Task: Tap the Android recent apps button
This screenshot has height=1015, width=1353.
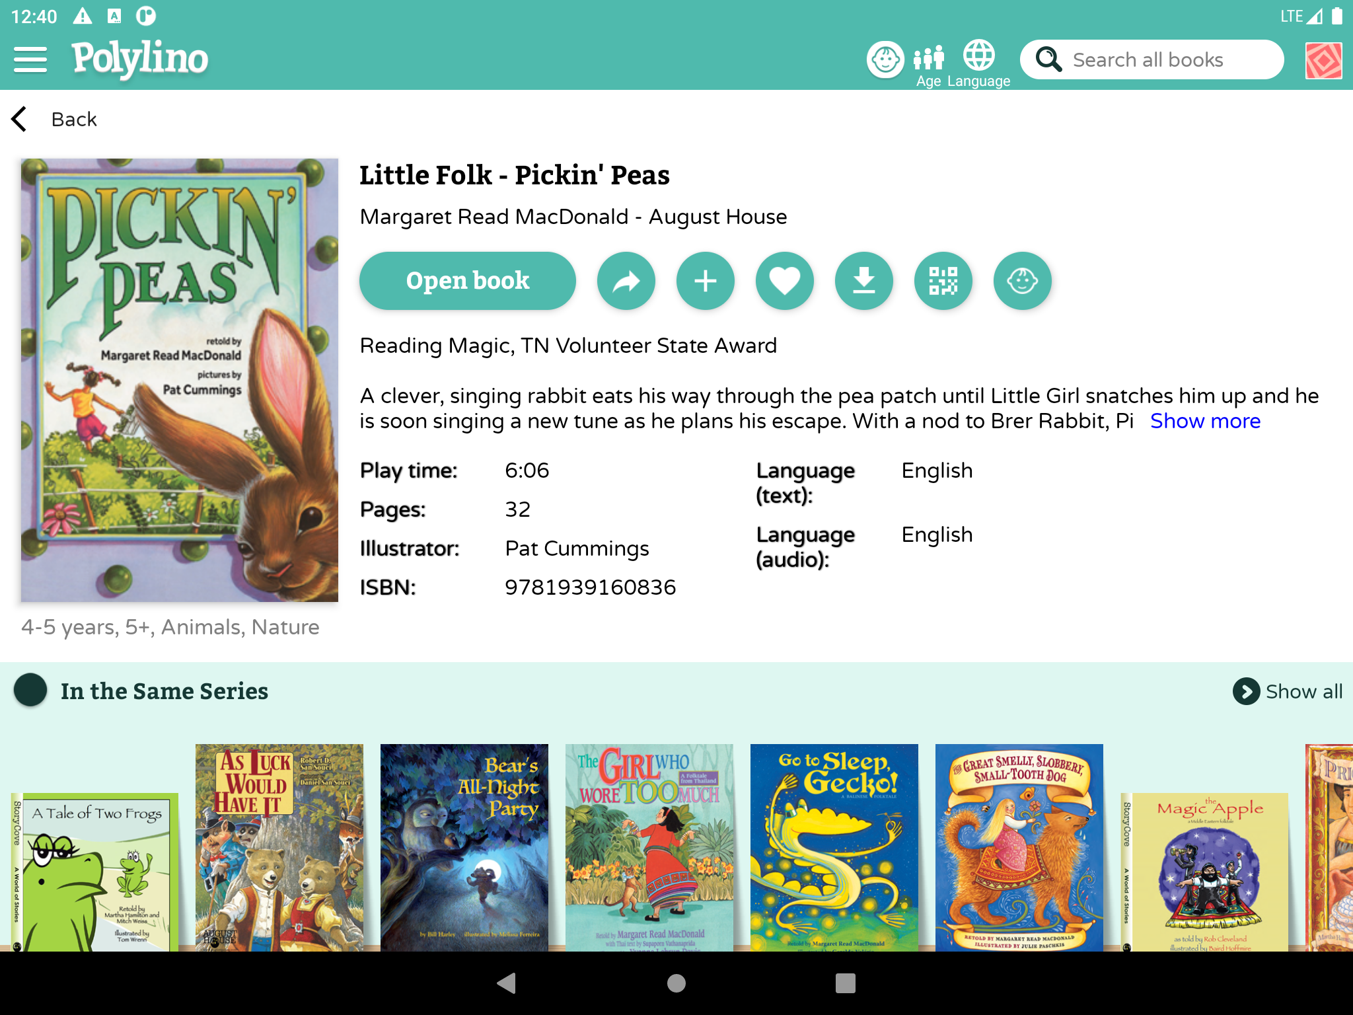Action: coord(846,983)
